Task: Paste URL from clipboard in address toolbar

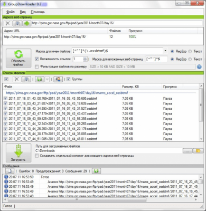Action: coord(17,23)
